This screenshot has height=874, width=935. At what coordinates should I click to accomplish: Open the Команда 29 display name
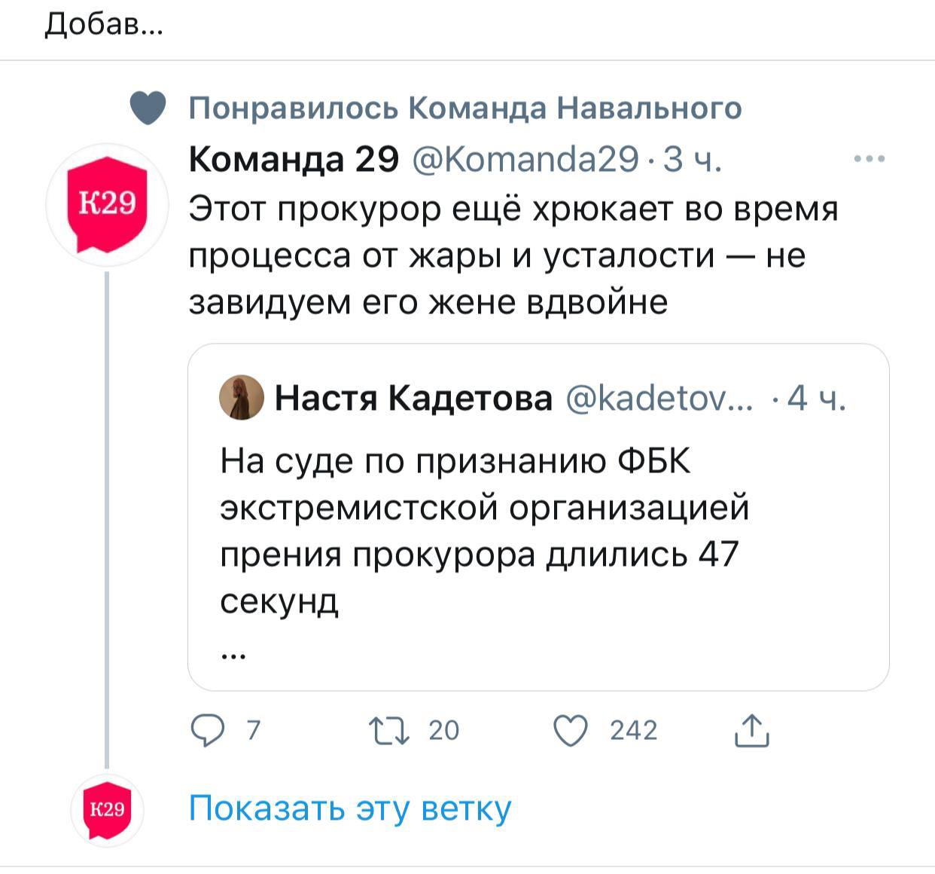[x=294, y=159]
